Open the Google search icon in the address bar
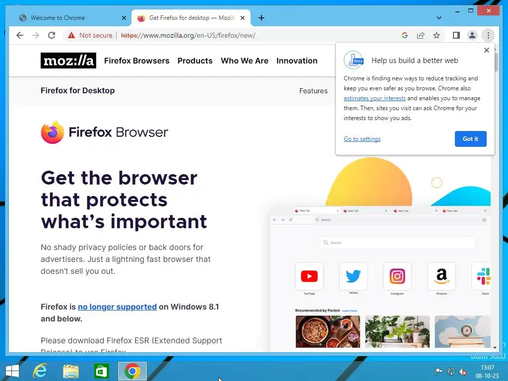This screenshot has width=508, height=381. pyautogui.click(x=405, y=35)
